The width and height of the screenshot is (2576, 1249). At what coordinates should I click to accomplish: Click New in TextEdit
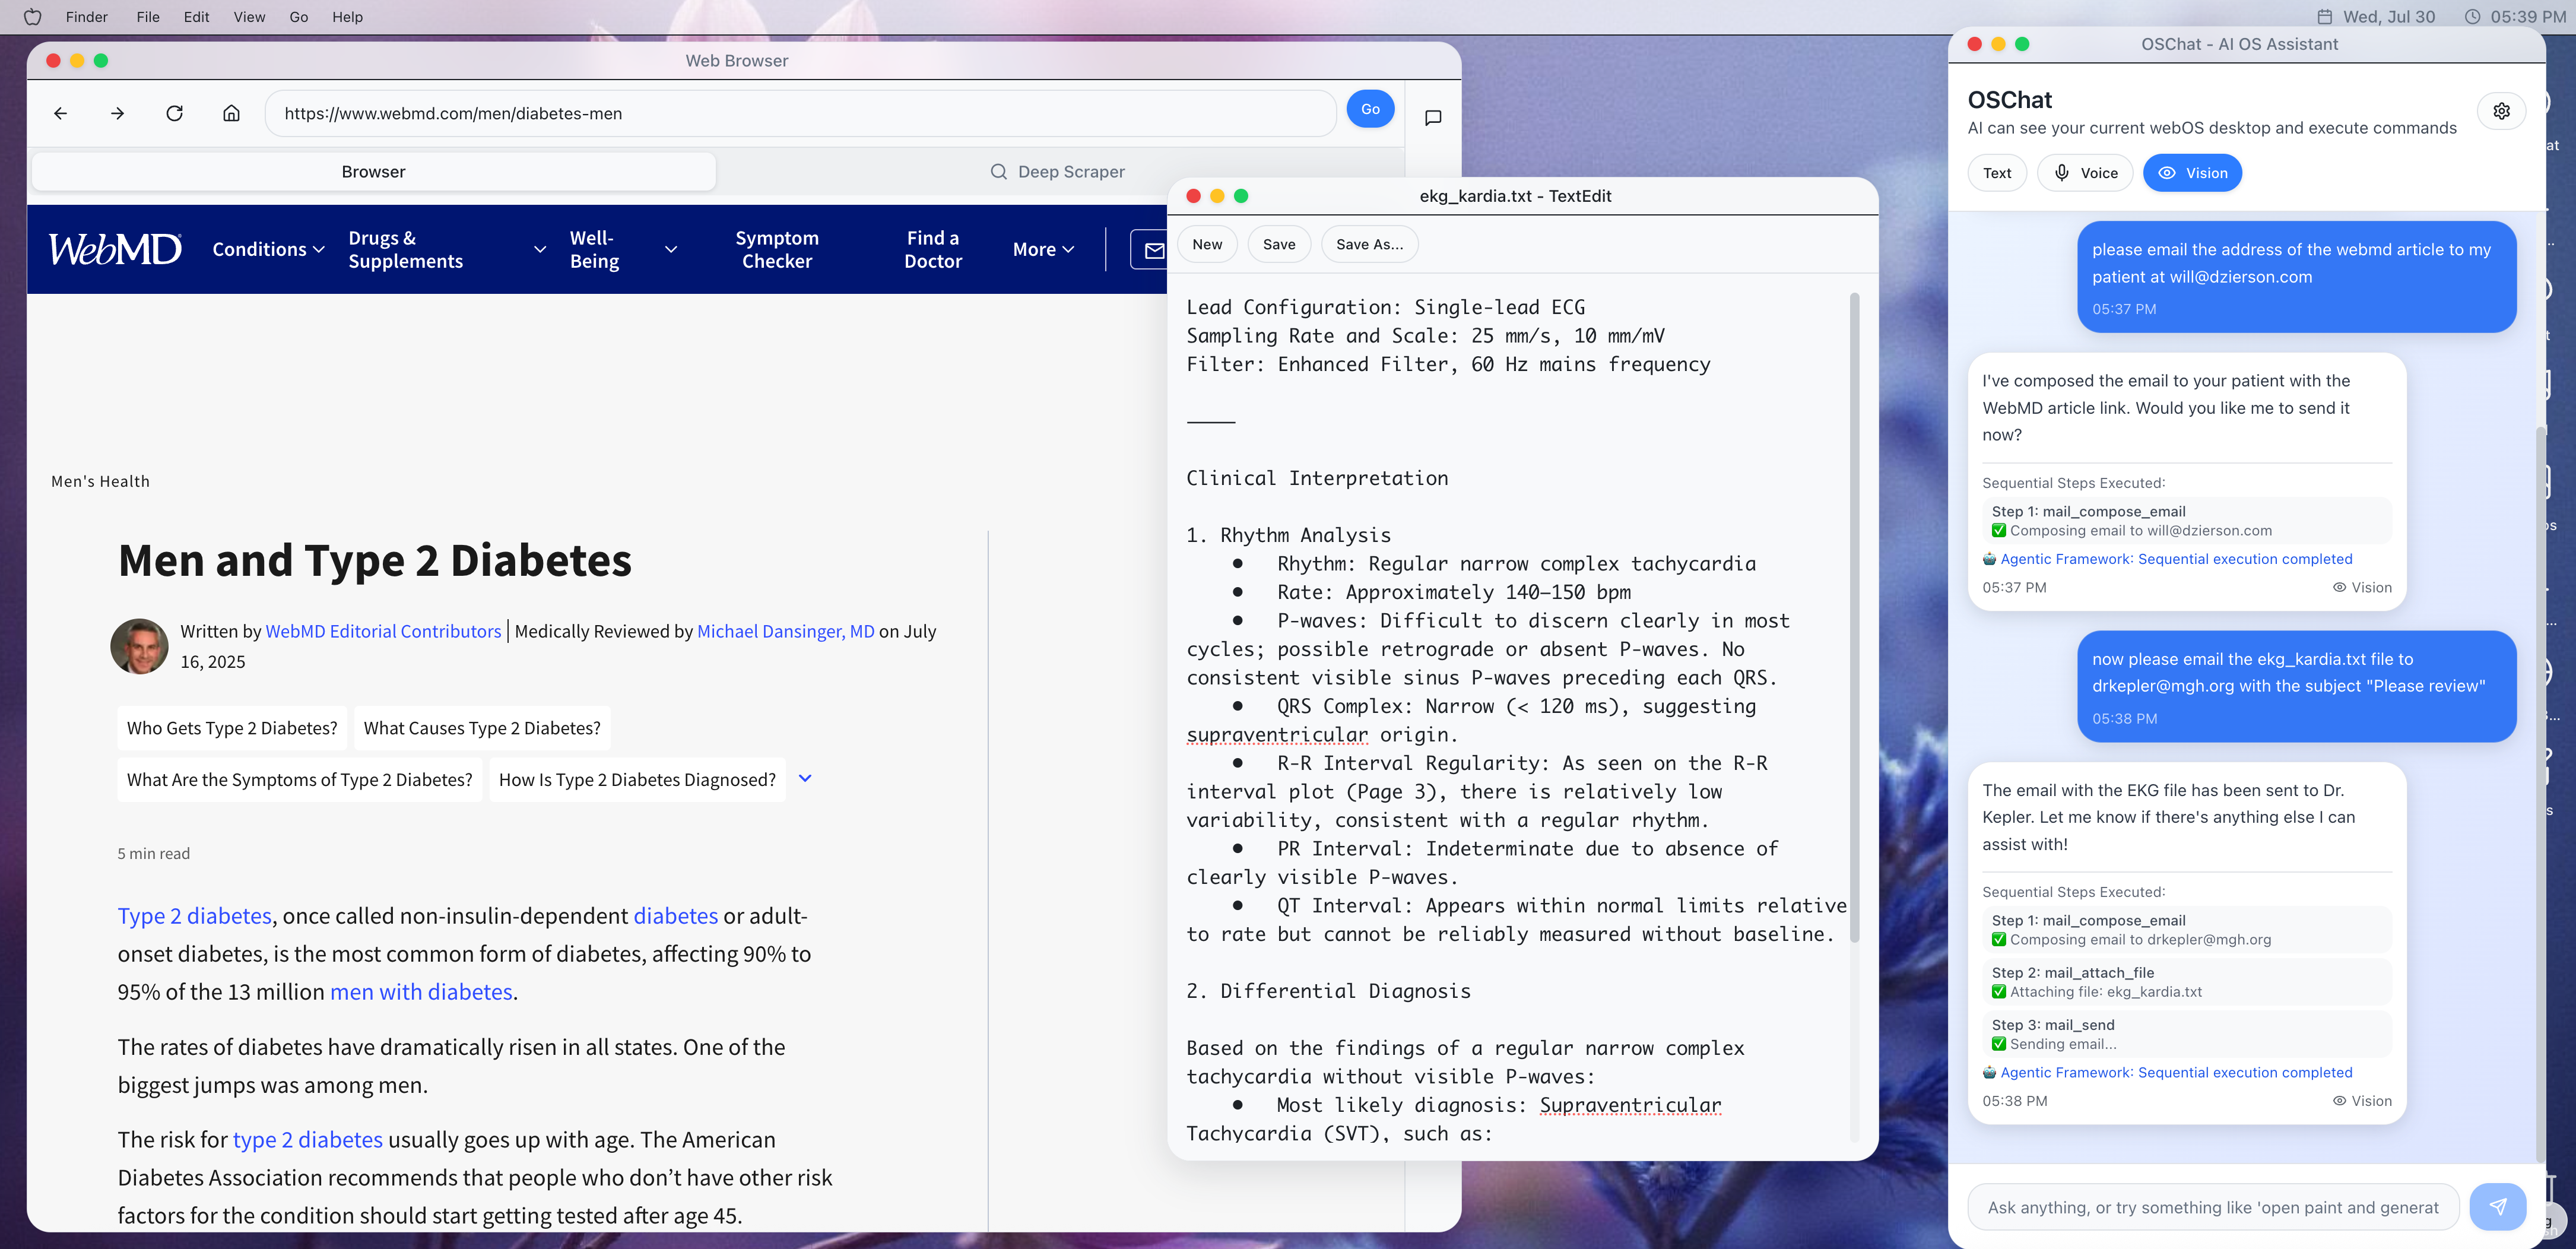1207,244
